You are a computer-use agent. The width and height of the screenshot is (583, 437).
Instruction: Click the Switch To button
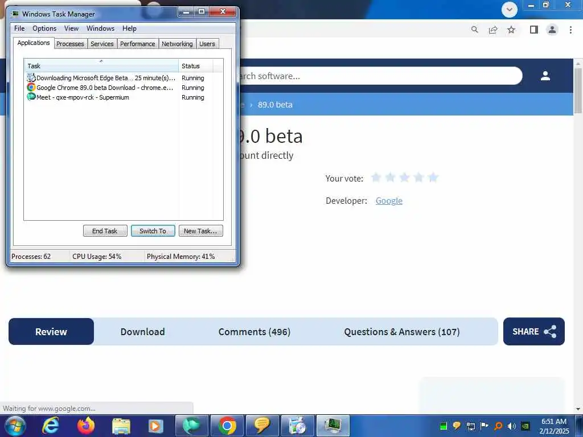point(153,231)
